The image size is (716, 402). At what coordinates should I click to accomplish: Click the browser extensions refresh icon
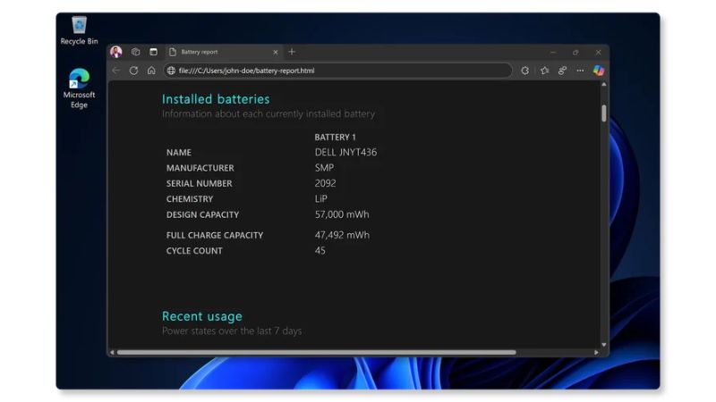525,71
